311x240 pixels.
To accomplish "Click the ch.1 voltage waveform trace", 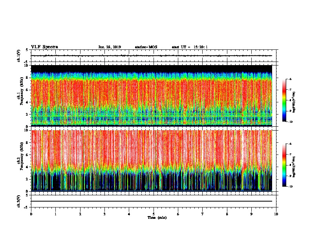I will (152, 56).
